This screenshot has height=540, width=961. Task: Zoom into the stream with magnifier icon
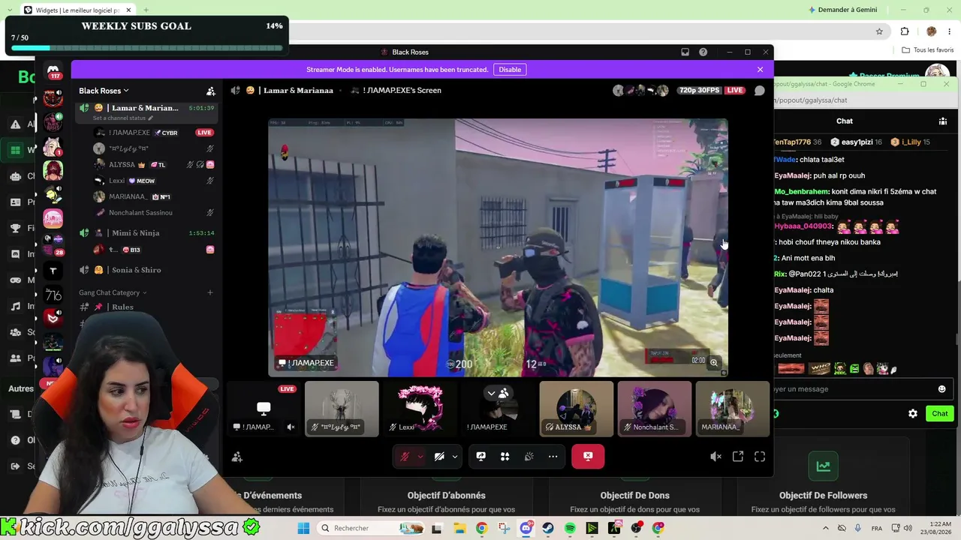714,362
